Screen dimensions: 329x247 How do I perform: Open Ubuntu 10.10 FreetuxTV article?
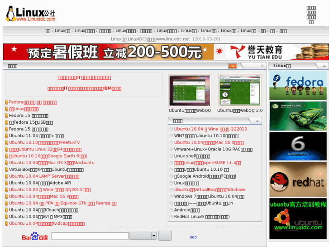tap(44, 142)
